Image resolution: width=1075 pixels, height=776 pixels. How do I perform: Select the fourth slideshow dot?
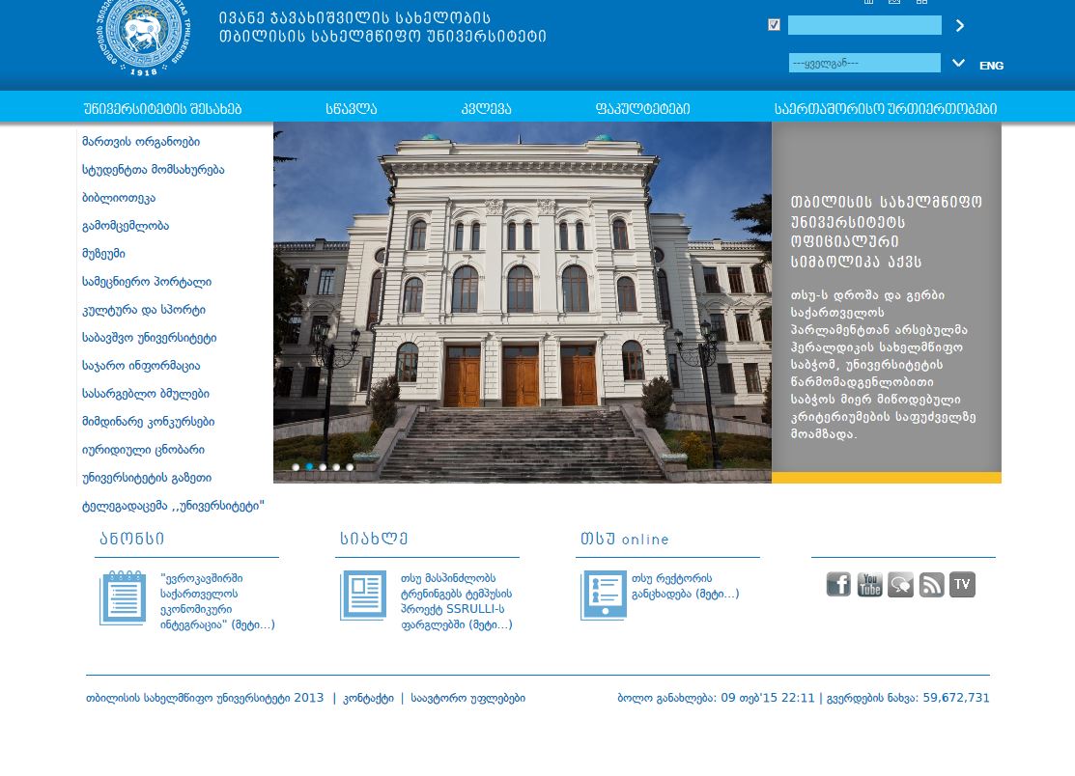coord(336,467)
